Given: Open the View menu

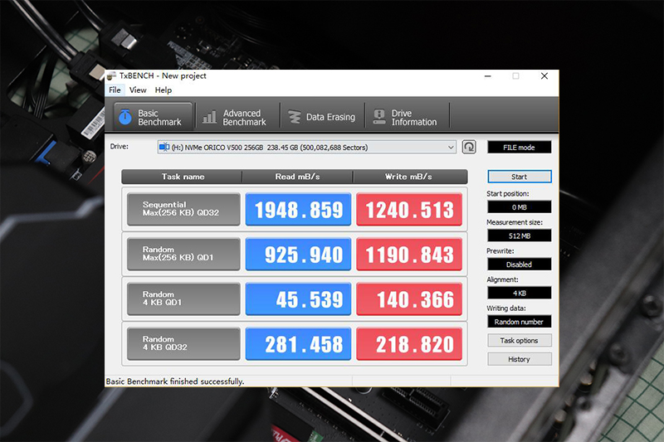Looking at the screenshot, I should (x=138, y=90).
